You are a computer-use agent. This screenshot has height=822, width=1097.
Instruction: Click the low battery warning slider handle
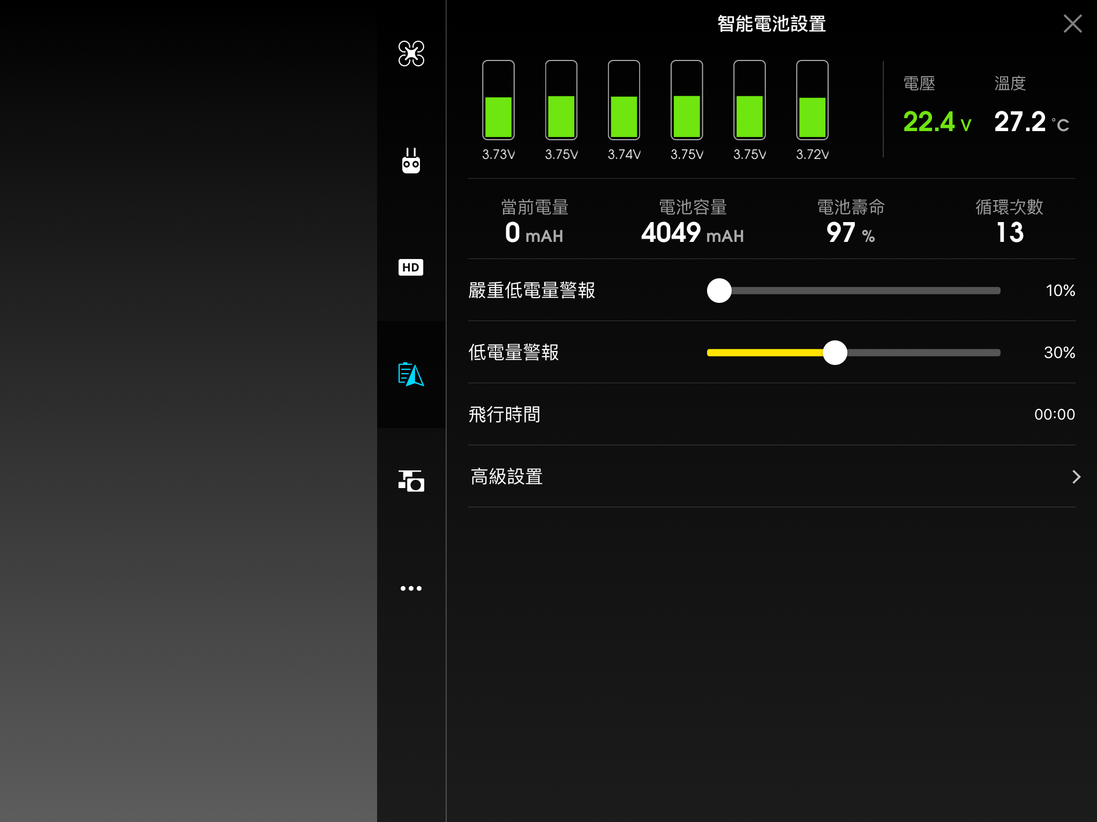tap(835, 353)
